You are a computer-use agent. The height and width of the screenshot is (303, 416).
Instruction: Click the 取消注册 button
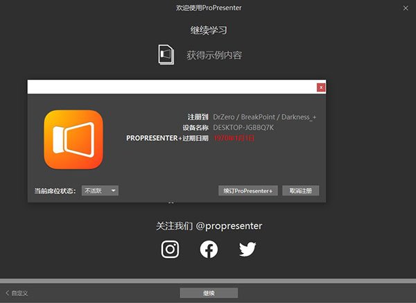pos(301,191)
